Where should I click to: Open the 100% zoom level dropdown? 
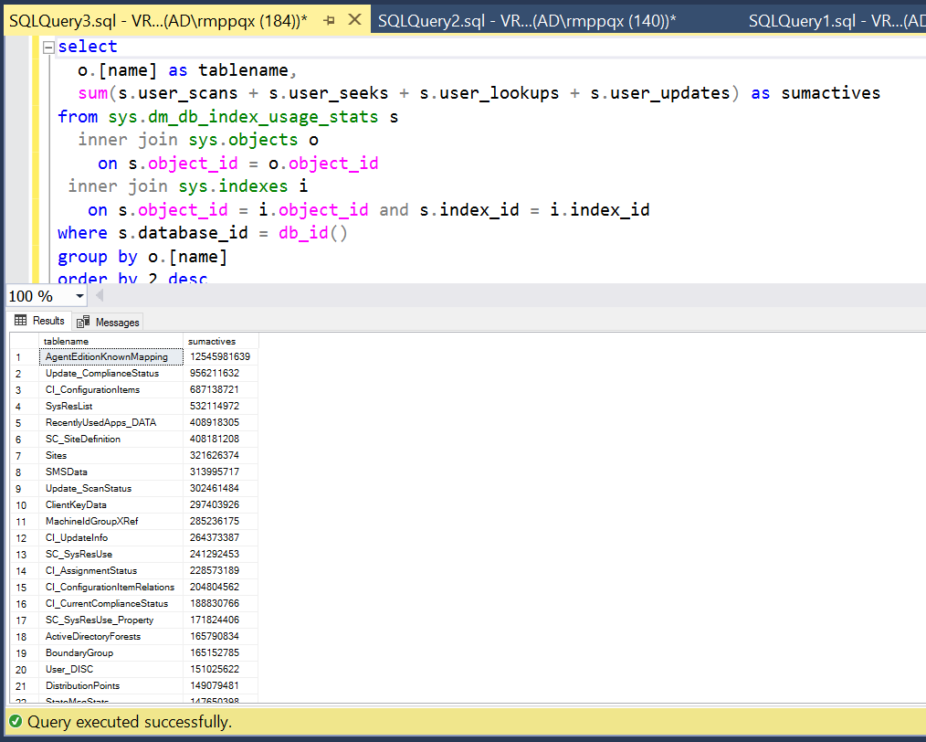coord(79,296)
